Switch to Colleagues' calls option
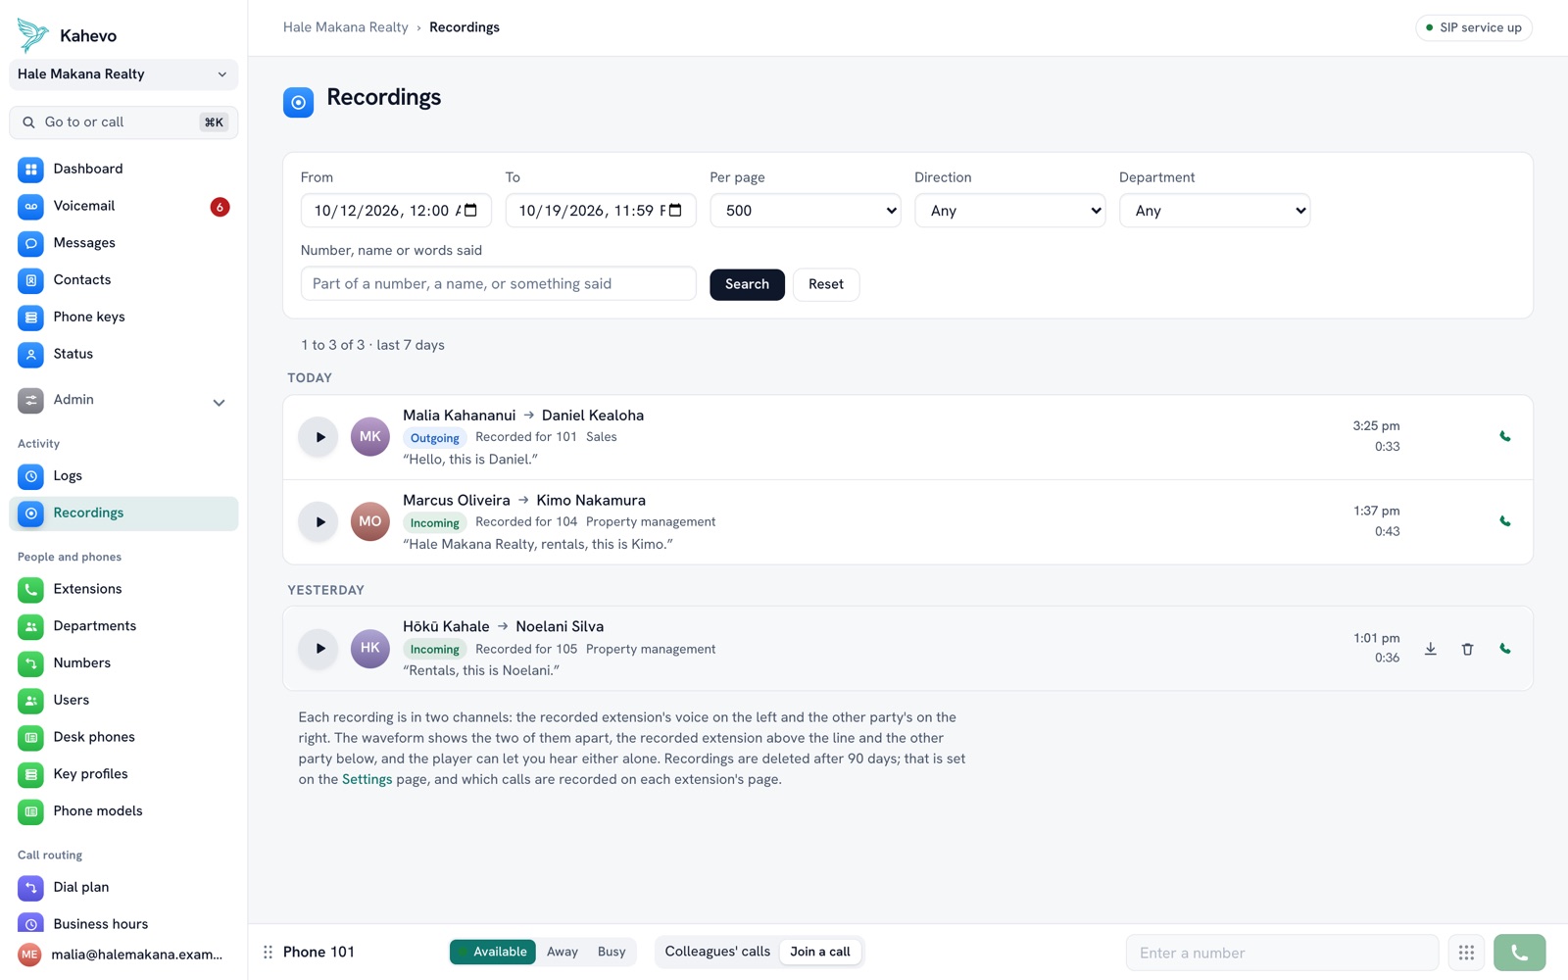The height and width of the screenshot is (980, 1568). tap(717, 952)
